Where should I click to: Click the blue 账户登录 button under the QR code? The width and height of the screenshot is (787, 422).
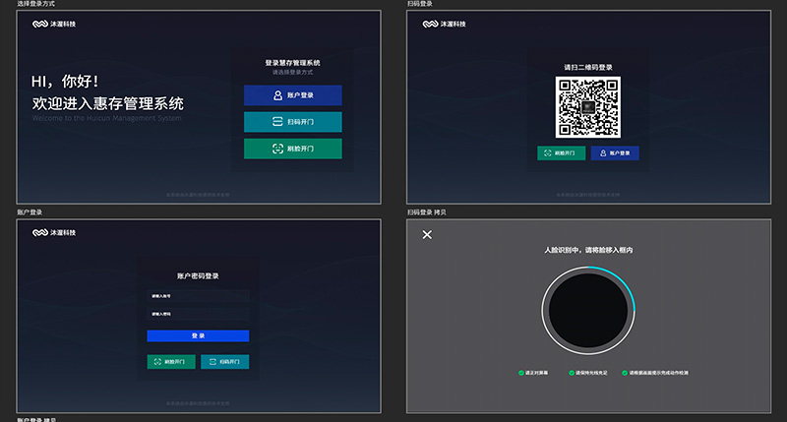coord(615,153)
